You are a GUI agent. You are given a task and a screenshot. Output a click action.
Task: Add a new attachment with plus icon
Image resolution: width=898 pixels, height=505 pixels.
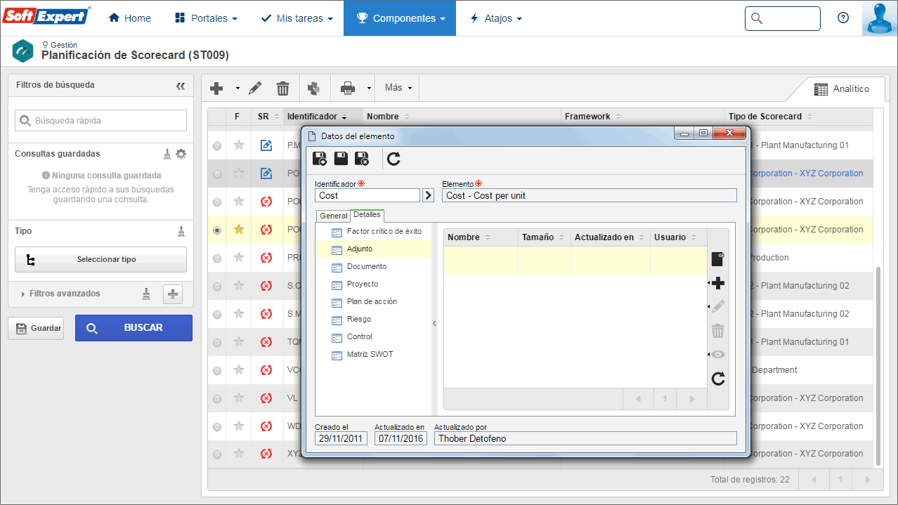[717, 283]
